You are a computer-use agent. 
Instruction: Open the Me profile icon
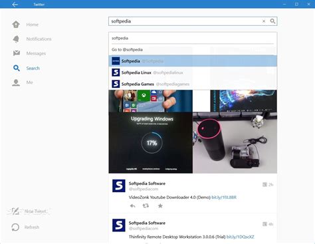click(x=16, y=82)
